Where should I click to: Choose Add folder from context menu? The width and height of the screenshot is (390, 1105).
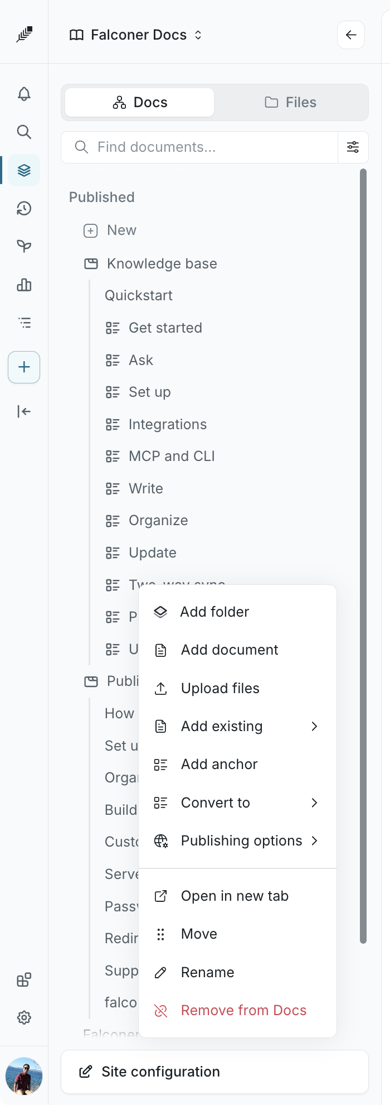tap(237, 612)
